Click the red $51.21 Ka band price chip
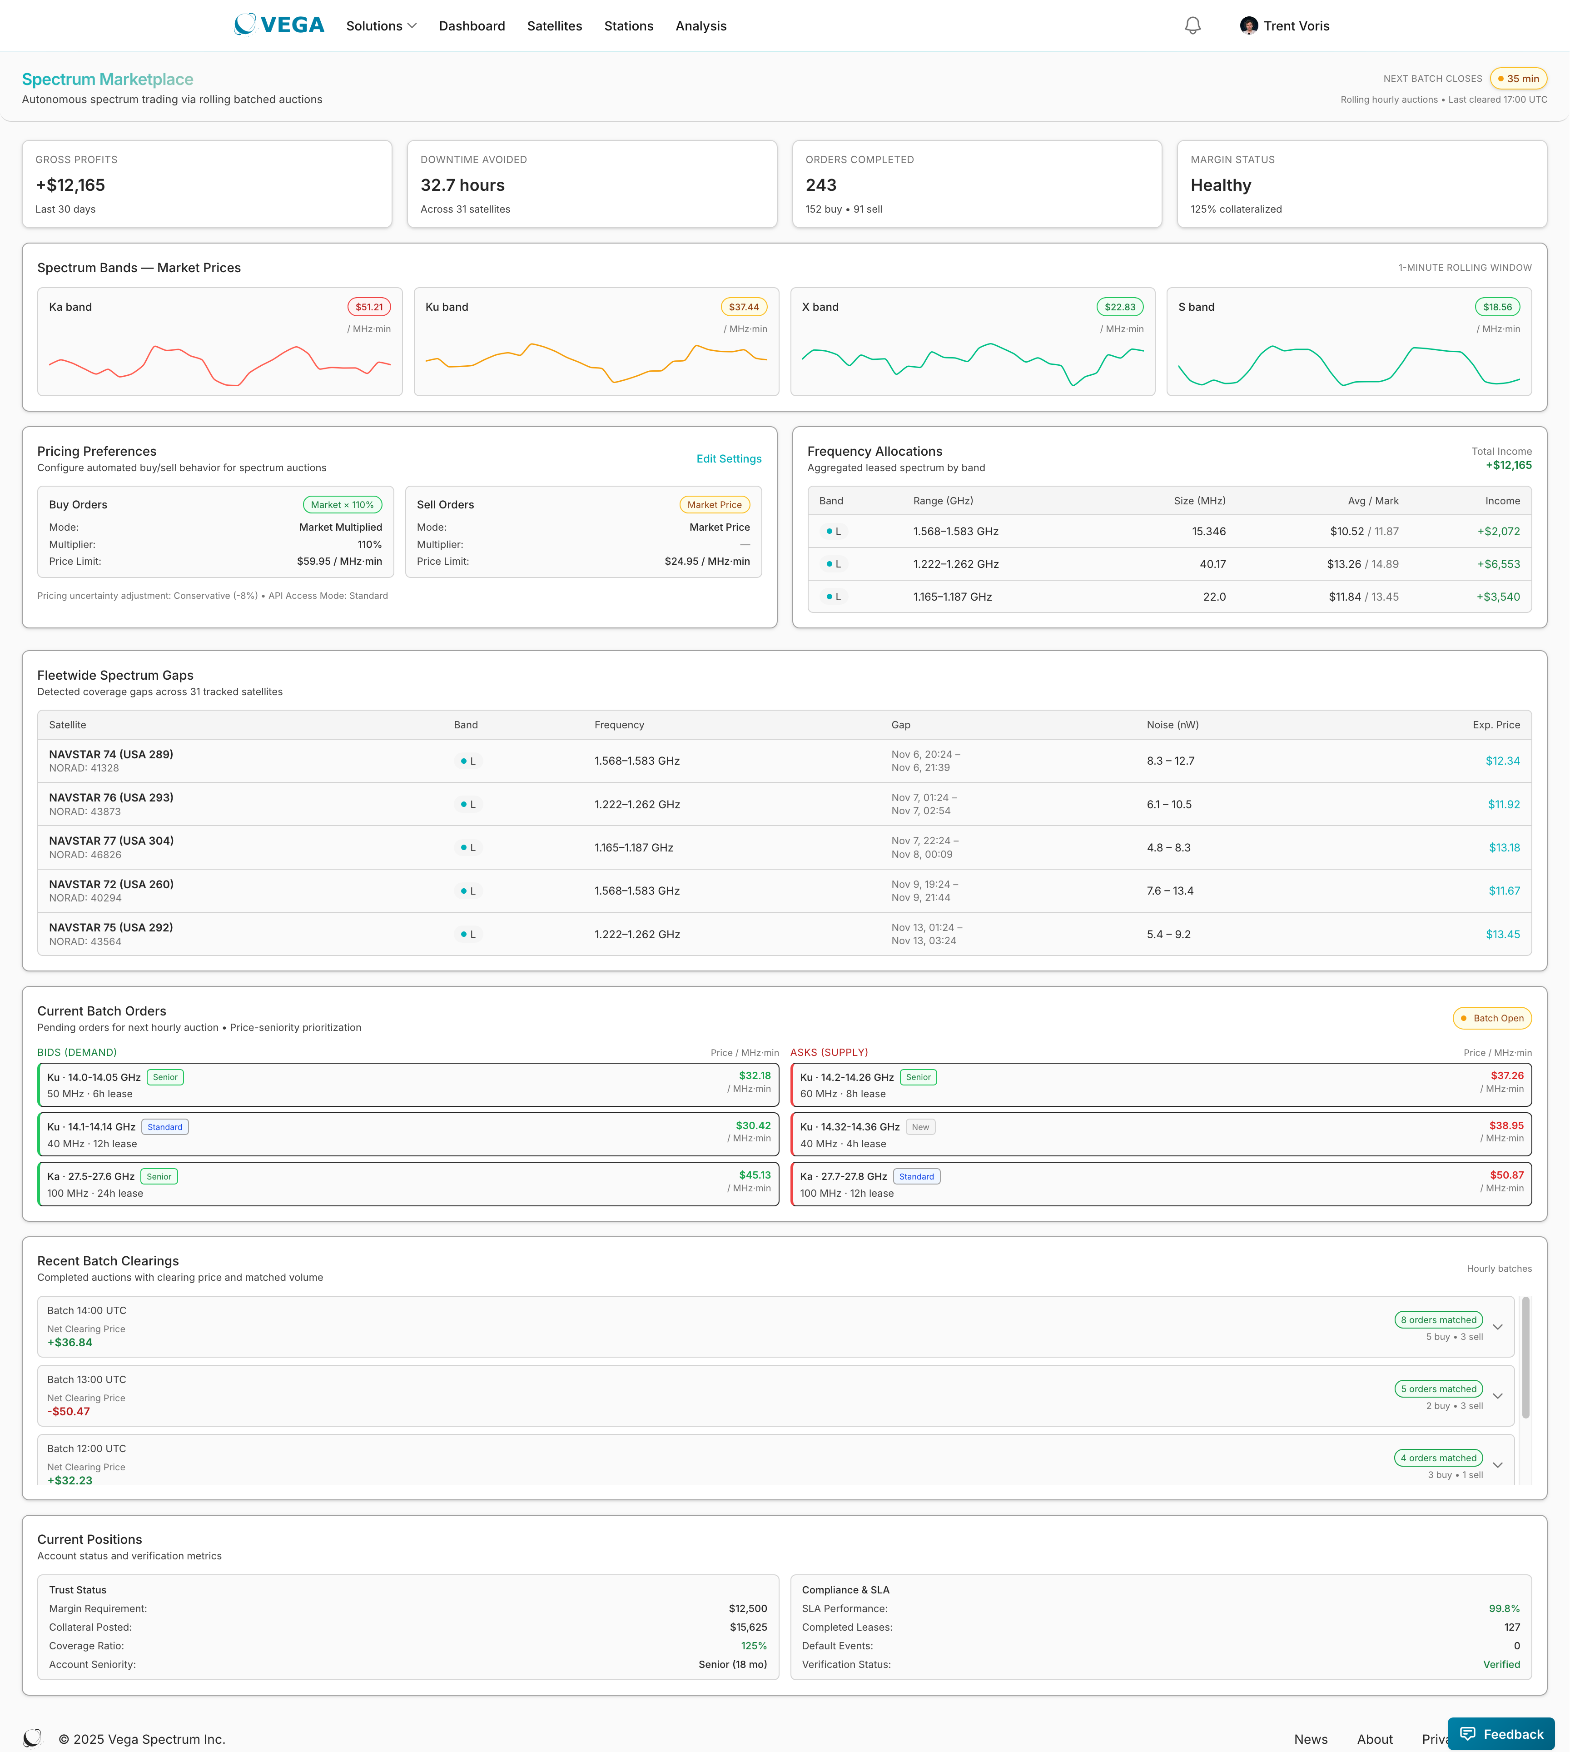Image resolution: width=1570 pixels, height=1752 pixels. point(368,306)
